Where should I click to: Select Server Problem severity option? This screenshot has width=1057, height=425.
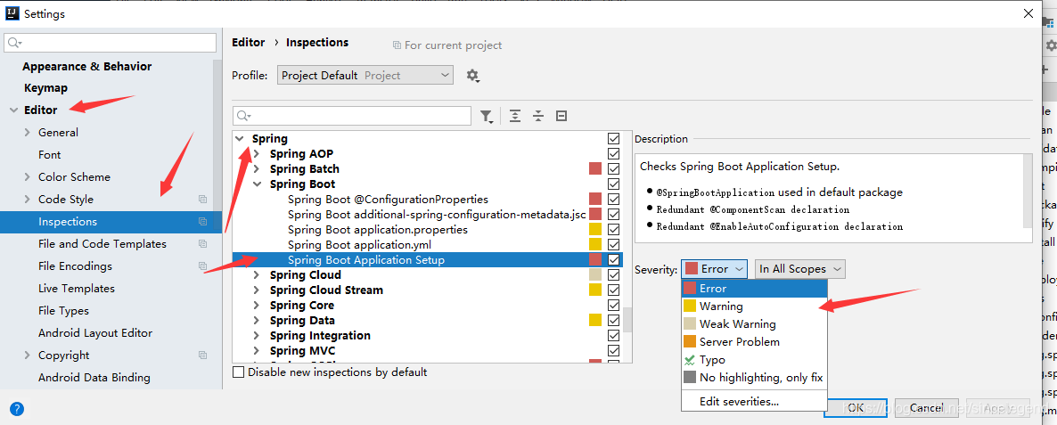coord(754,341)
